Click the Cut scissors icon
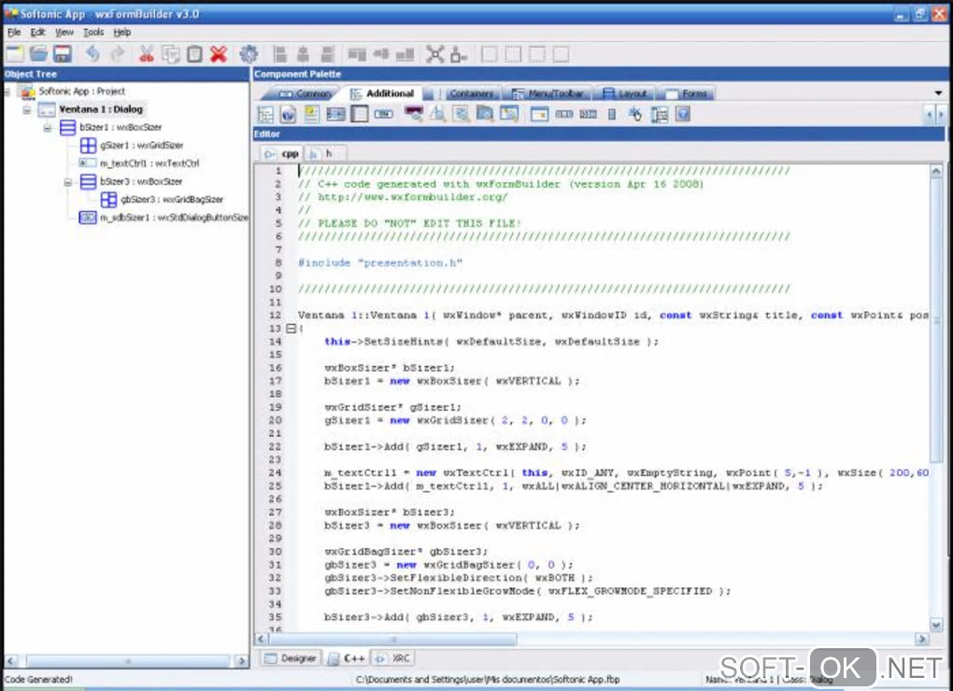953x691 pixels. coord(147,54)
